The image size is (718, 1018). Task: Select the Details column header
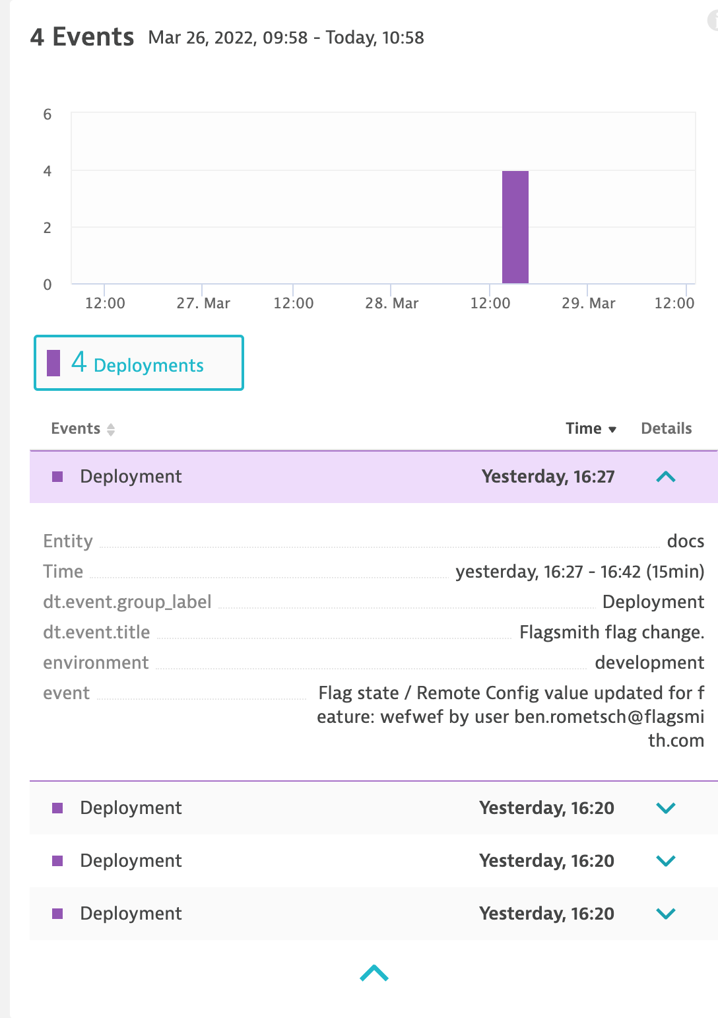[x=666, y=428]
